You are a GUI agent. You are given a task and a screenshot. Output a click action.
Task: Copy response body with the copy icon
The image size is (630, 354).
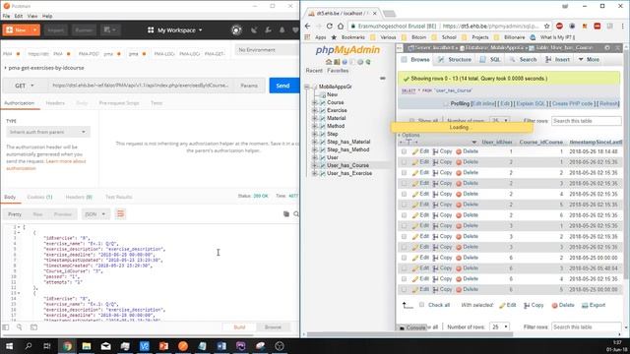(286, 214)
